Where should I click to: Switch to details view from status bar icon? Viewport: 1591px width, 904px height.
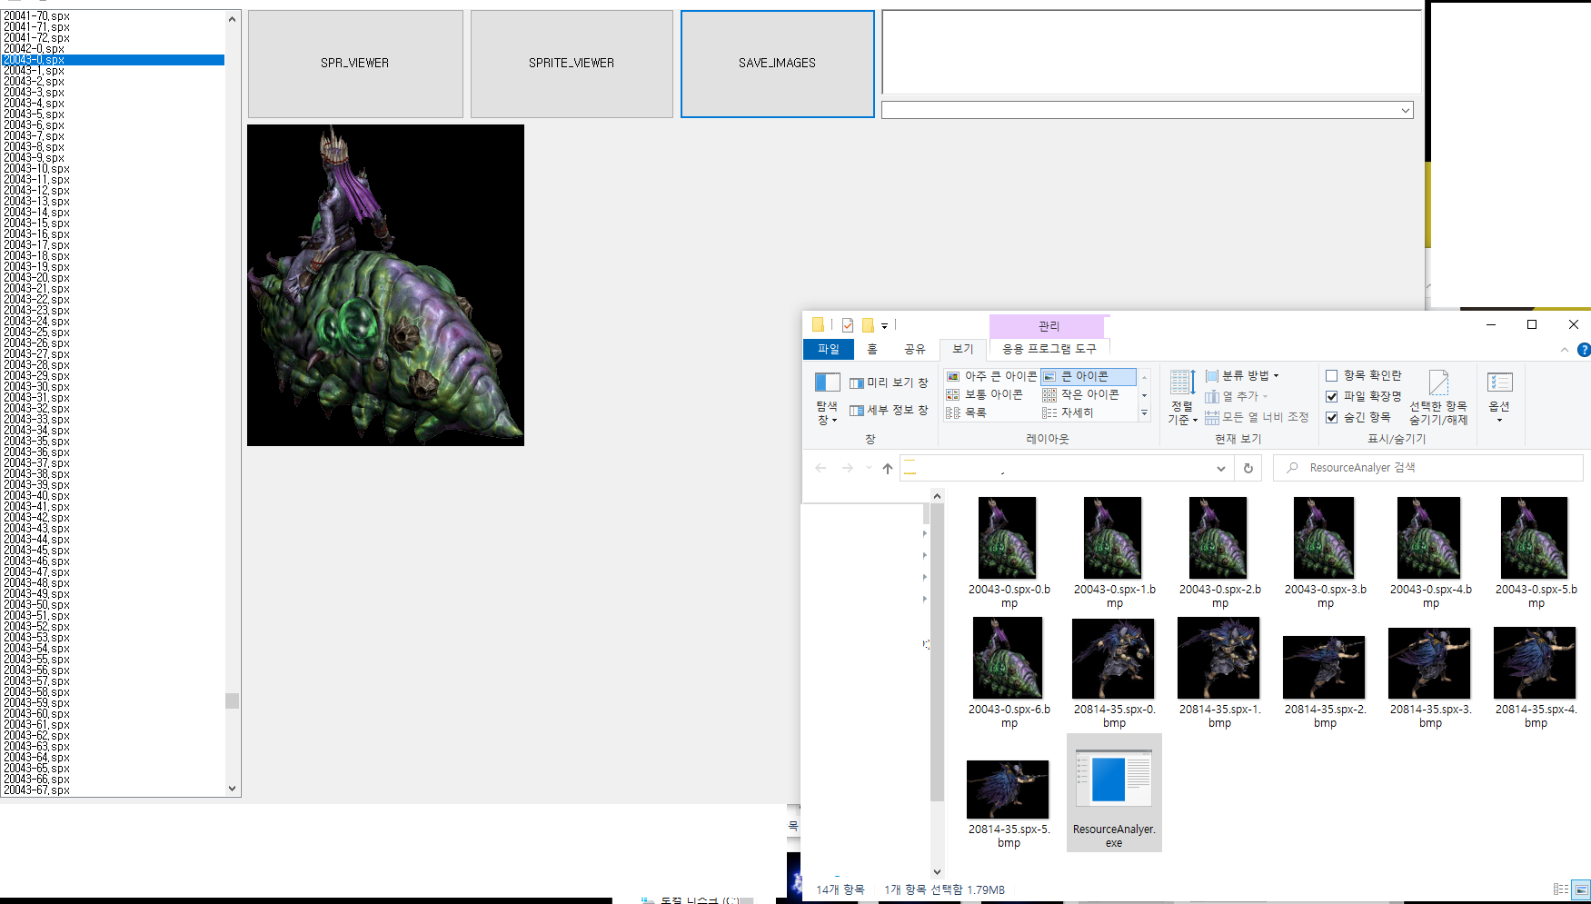1560,889
